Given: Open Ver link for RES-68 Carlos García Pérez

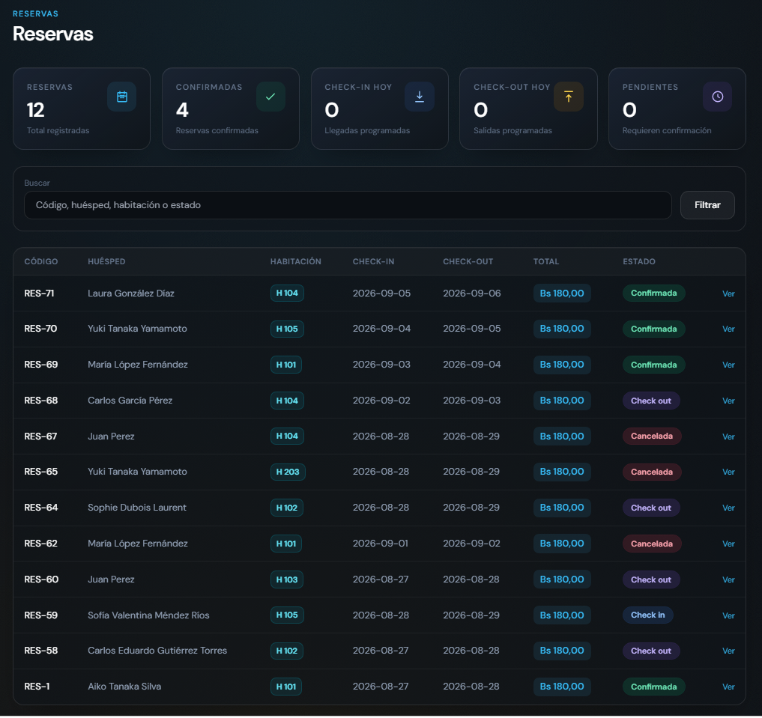Looking at the screenshot, I should coord(728,401).
